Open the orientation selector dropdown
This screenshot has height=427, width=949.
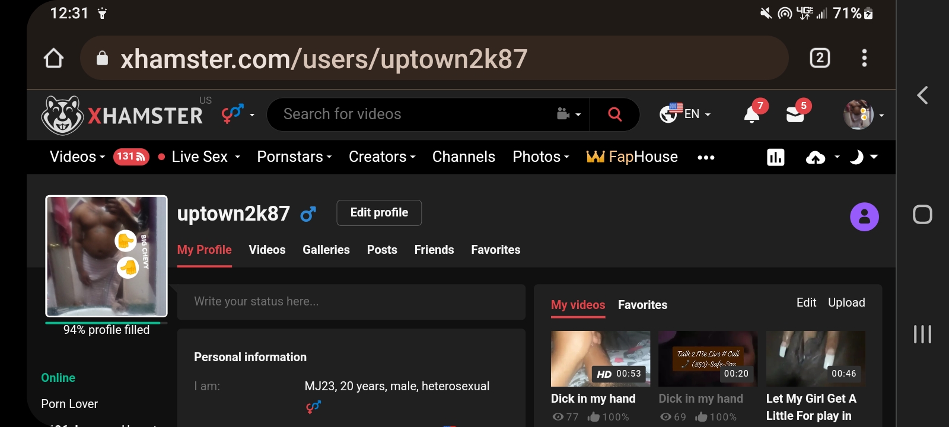pyautogui.click(x=238, y=114)
